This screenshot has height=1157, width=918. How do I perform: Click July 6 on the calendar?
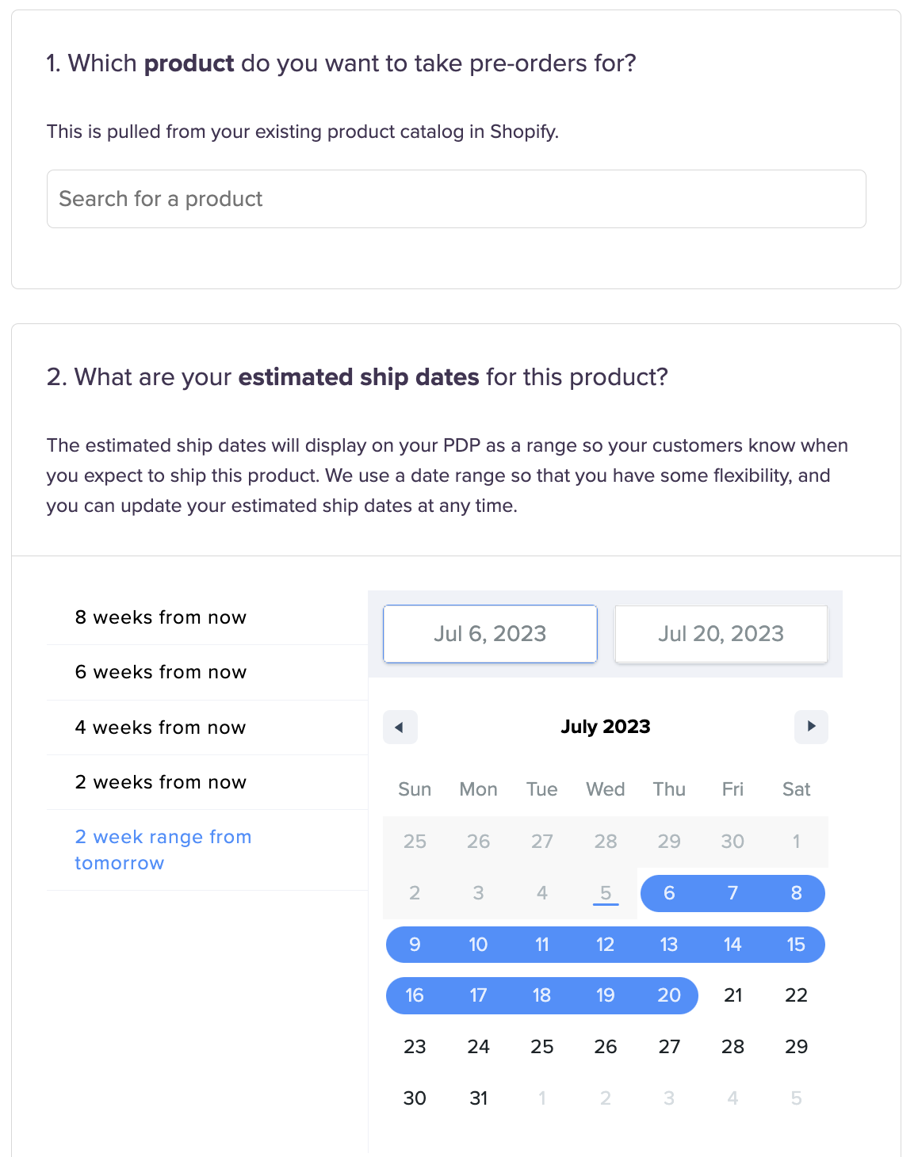pyautogui.click(x=669, y=893)
